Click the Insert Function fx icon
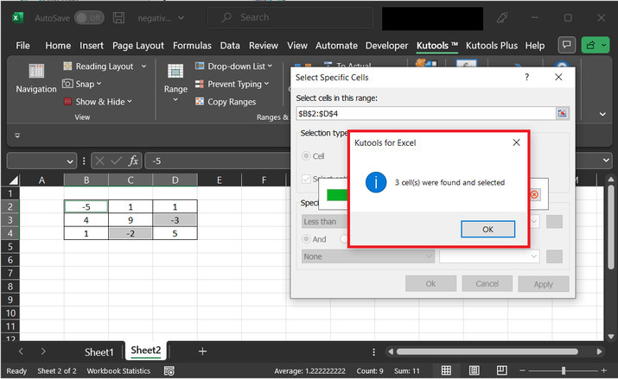The image size is (618, 379). tap(133, 161)
